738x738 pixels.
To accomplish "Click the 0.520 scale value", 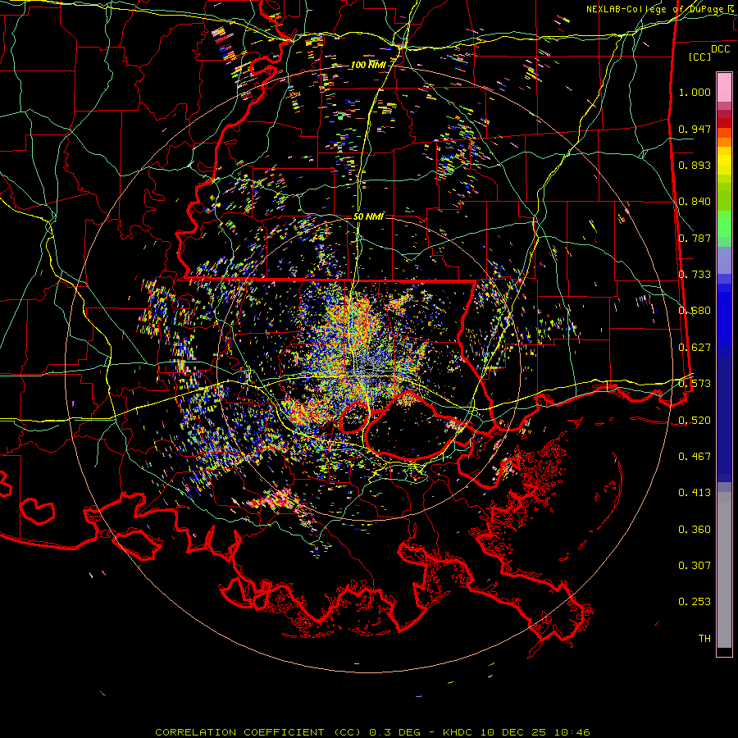I will [x=695, y=421].
